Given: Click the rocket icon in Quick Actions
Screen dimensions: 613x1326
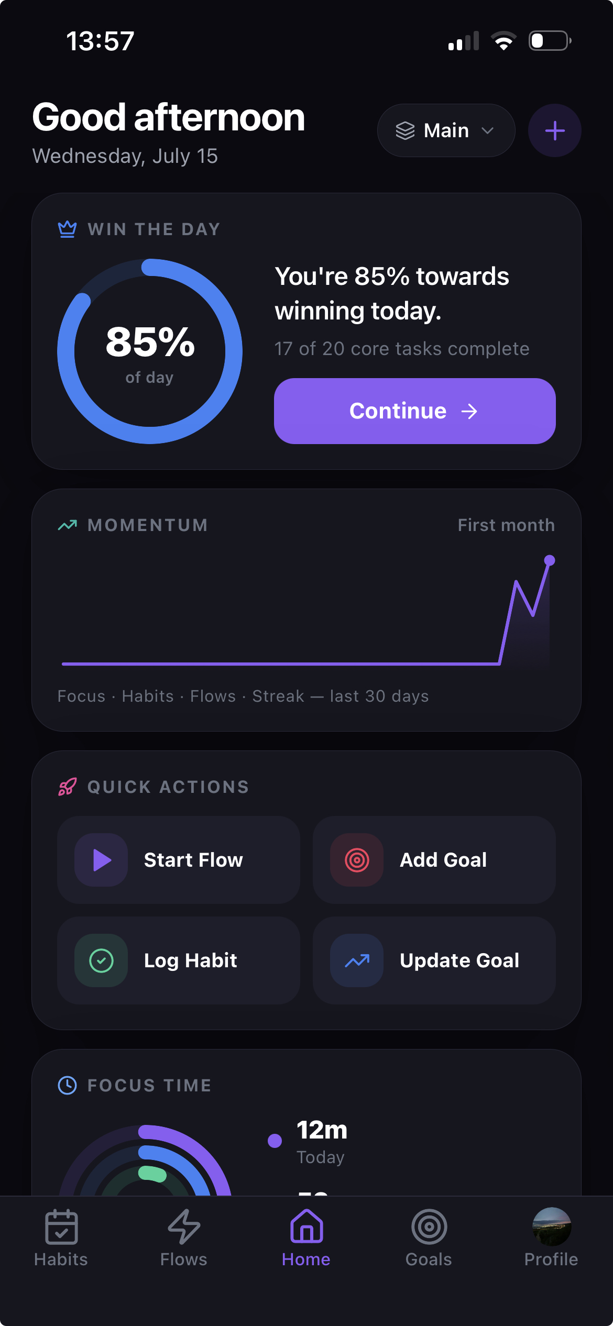Looking at the screenshot, I should tap(67, 787).
